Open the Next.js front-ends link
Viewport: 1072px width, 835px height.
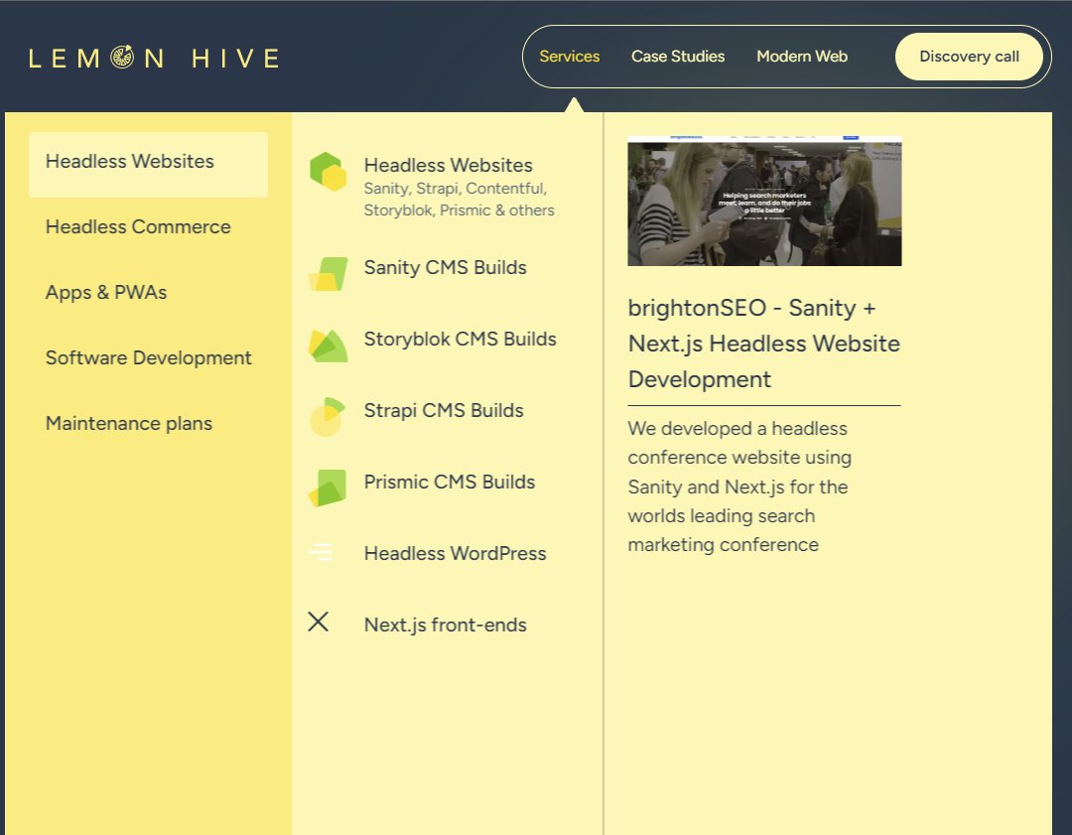[445, 625]
